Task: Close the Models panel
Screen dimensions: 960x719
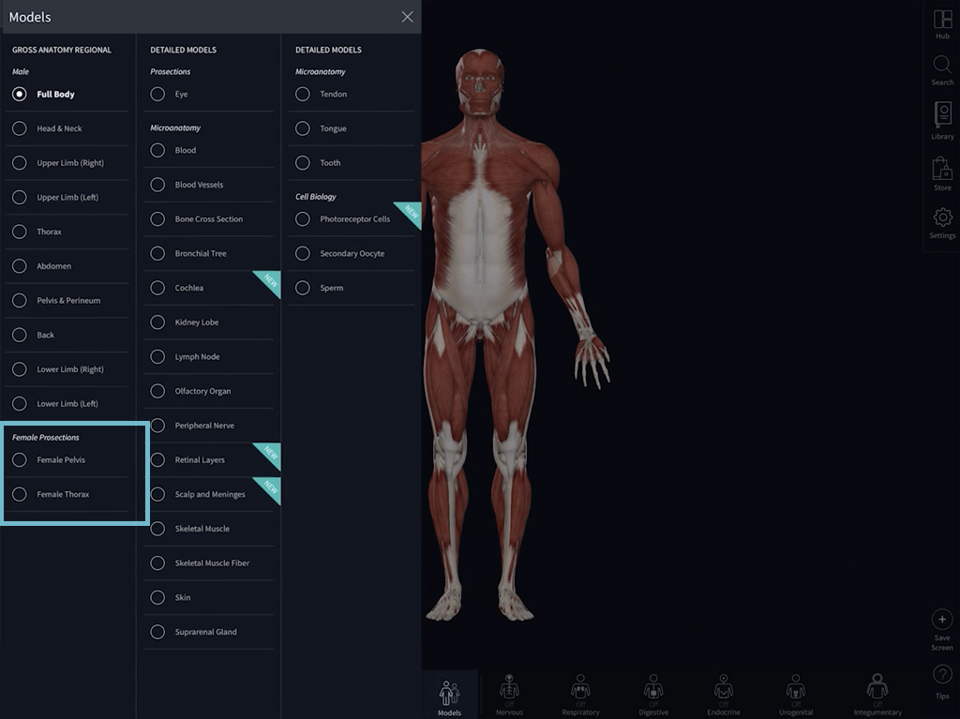Action: click(407, 17)
